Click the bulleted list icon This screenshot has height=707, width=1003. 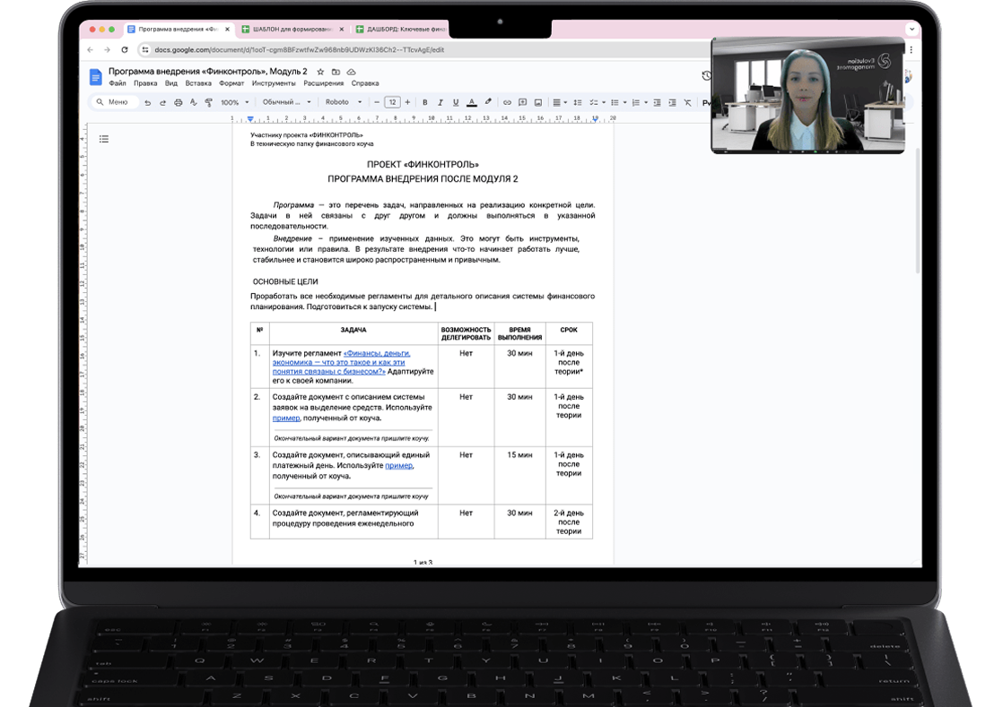click(615, 102)
